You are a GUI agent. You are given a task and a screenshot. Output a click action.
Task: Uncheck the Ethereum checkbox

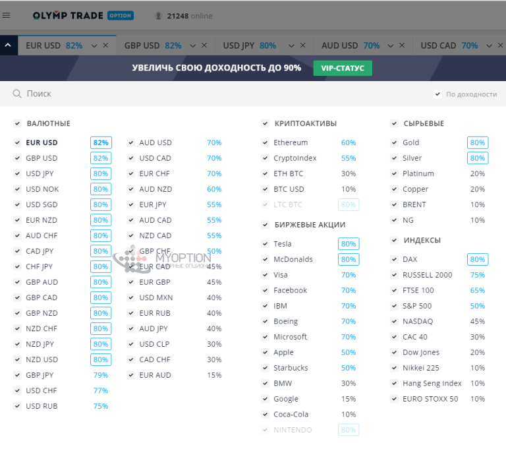(266, 142)
